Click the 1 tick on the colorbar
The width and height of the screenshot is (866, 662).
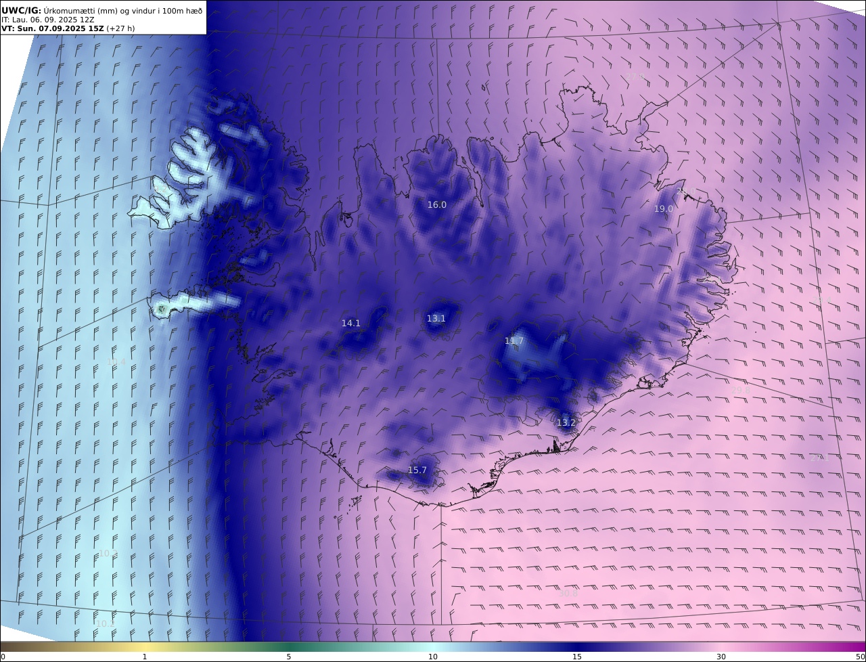click(x=145, y=657)
